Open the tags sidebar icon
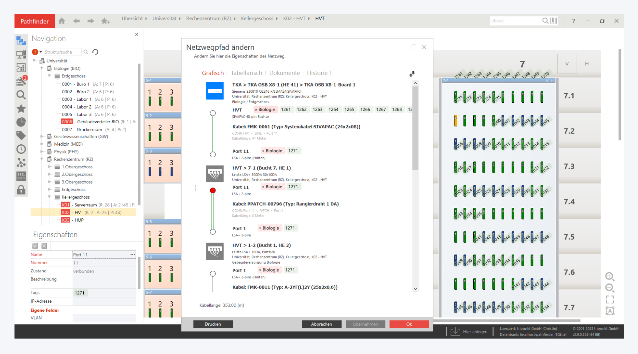 click(21, 135)
